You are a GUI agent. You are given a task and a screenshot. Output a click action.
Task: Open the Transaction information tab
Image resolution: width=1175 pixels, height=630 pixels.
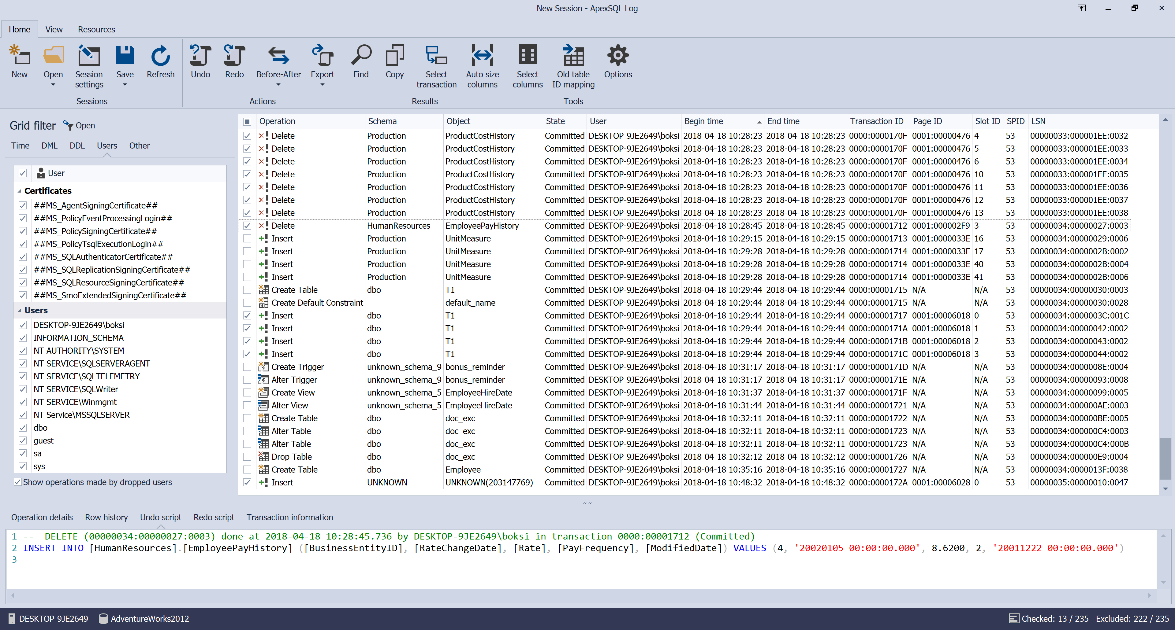(x=290, y=517)
